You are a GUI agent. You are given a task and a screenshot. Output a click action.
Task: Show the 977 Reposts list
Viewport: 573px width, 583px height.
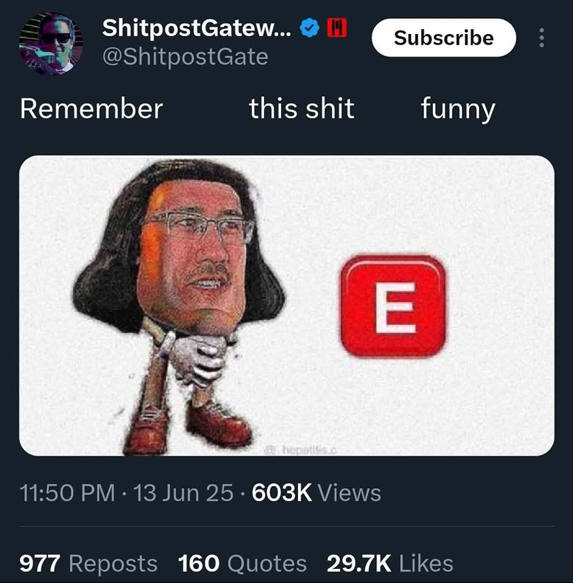click(x=88, y=564)
